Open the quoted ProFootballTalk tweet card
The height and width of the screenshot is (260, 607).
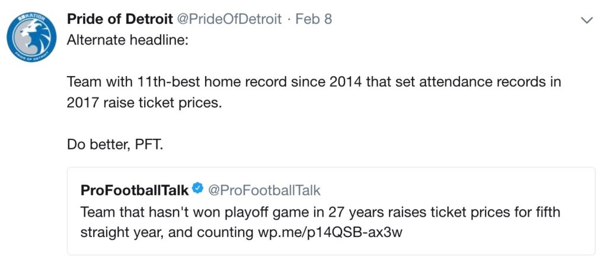point(331,211)
